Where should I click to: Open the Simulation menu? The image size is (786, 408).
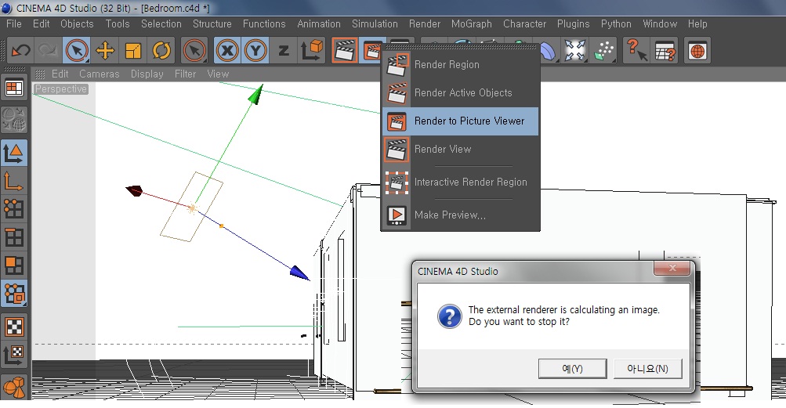pyautogui.click(x=375, y=24)
